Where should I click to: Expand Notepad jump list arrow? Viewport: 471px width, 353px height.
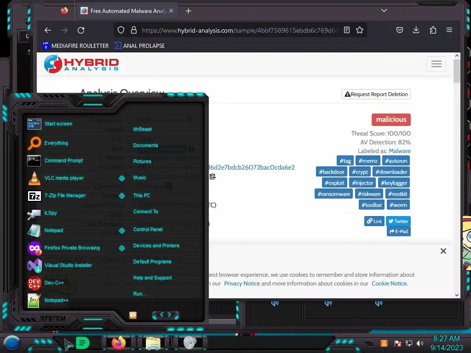click(121, 231)
